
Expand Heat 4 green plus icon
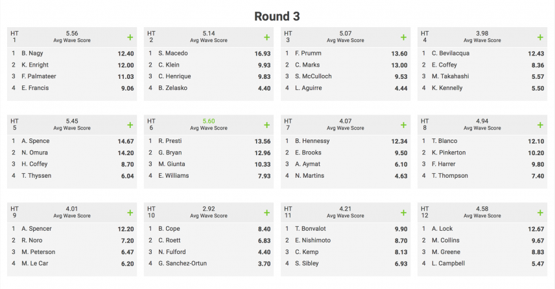click(540, 37)
